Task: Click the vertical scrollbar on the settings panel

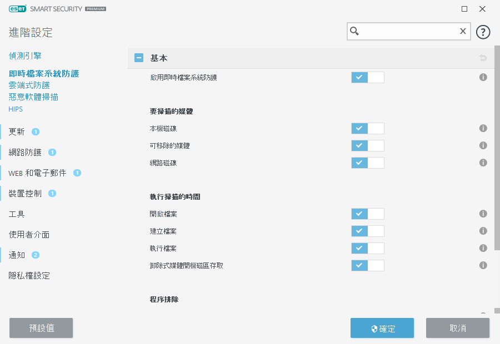Action: tap(497, 150)
